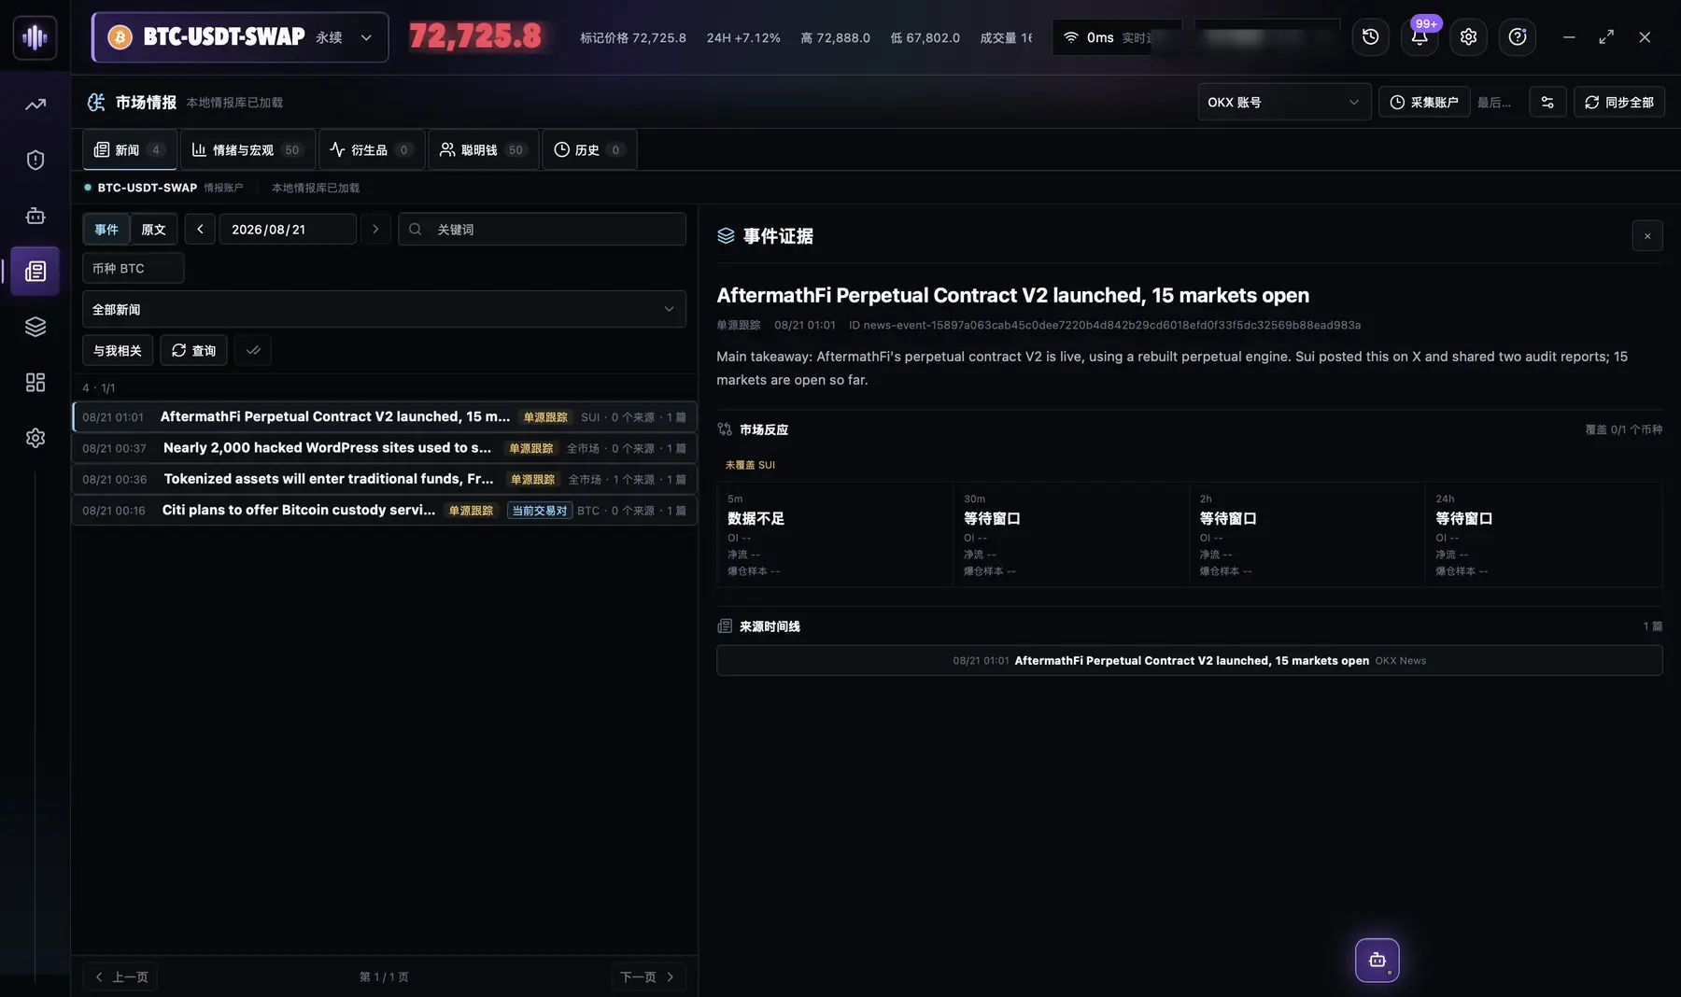Image resolution: width=1681 pixels, height=997 pixels.
Task: Select the news intelligence sidebar icon
Action: [35, 271]
